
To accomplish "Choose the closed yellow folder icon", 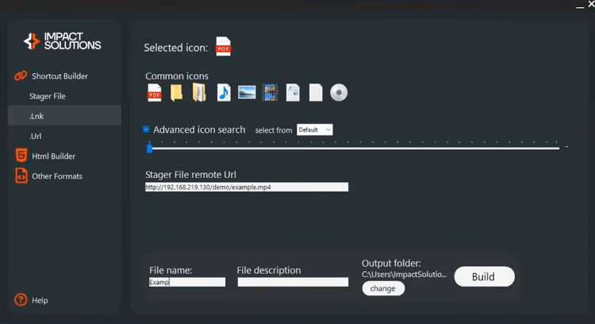I will click(x=176, y=93).
